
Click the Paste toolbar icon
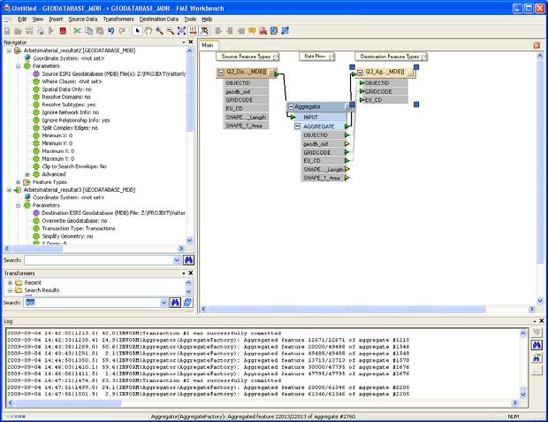coord(100,31)
